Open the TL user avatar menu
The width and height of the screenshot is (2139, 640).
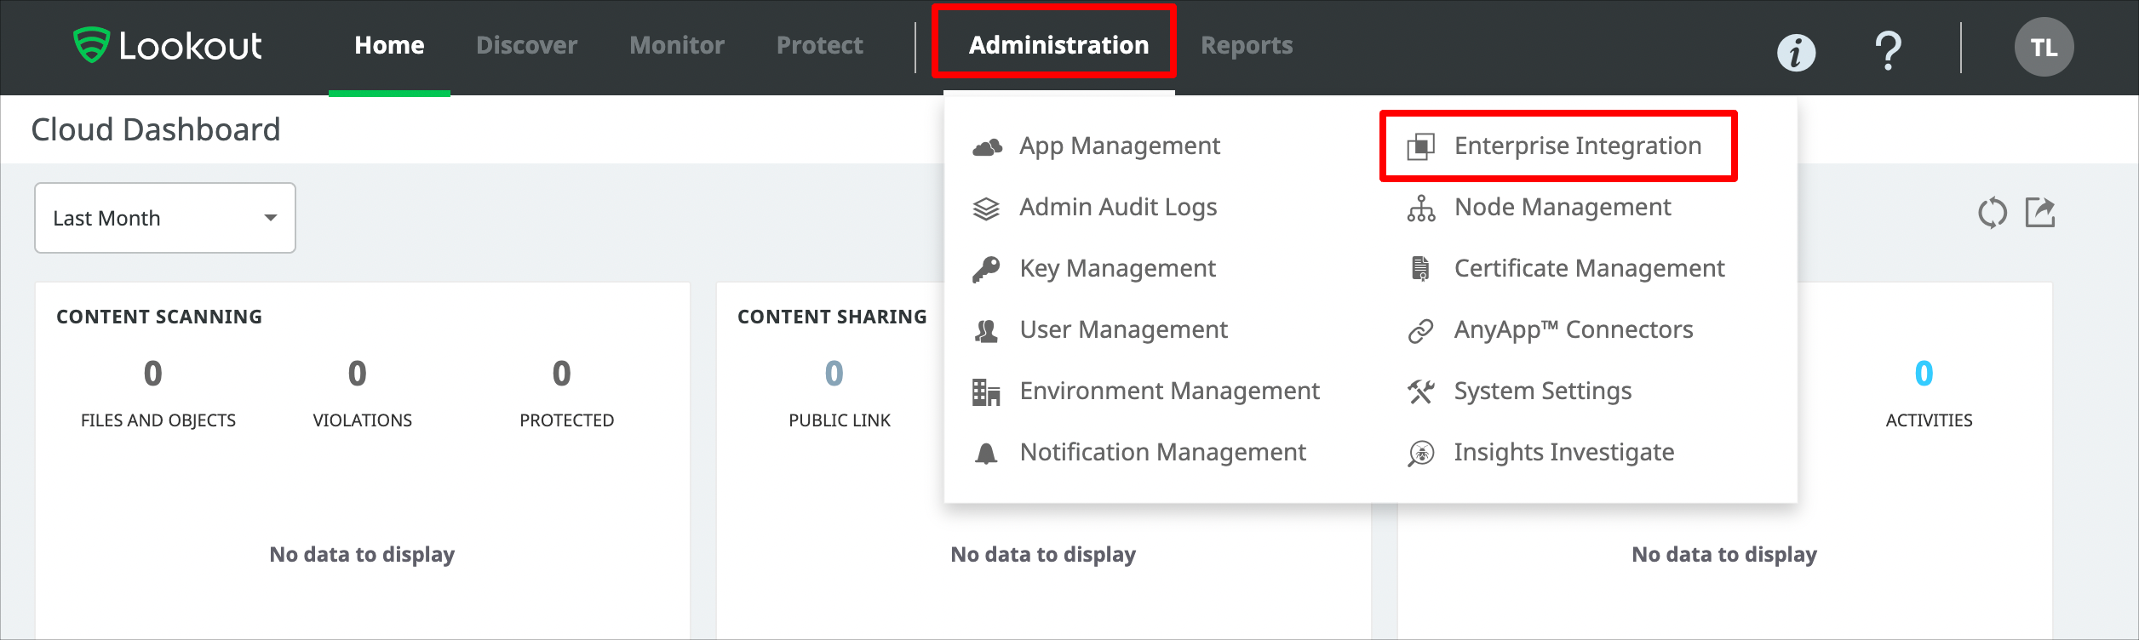pos(2044,47)
